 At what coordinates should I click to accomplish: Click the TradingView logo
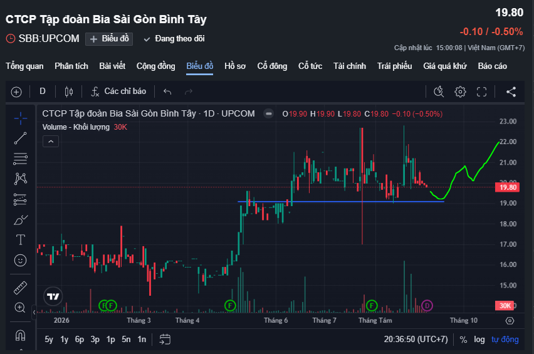53,296
